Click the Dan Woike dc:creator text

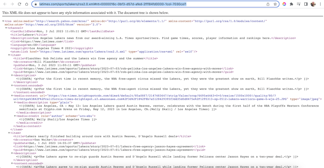42,140
